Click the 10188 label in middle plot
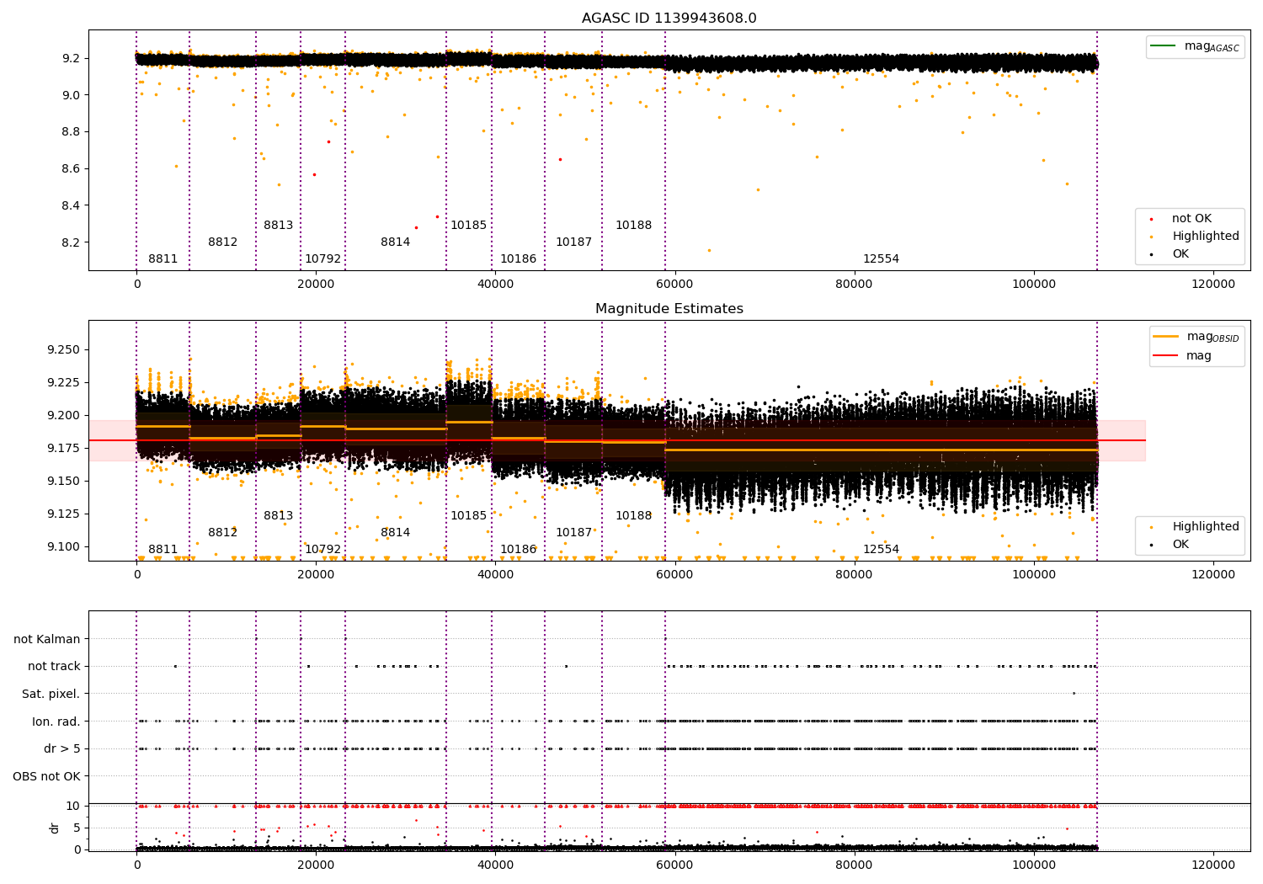 (633, 516)
